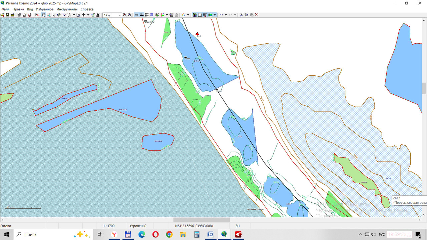Expand the coordinate axes tool dropdown arrow
The image size is (427, 240).
(167, 15)
